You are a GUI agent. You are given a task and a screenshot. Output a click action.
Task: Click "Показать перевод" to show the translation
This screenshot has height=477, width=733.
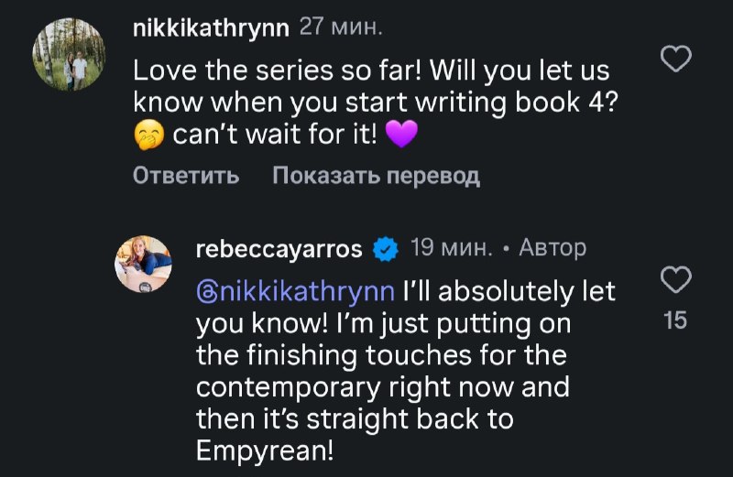coord(376,175)
